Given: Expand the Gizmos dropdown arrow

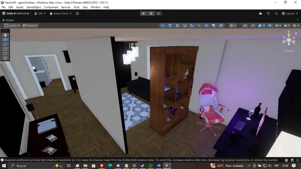Looking at the screenshot, I should (298, 26).
